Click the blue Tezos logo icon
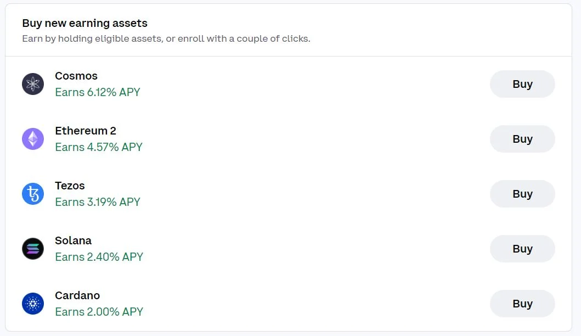 coord(33,194)
